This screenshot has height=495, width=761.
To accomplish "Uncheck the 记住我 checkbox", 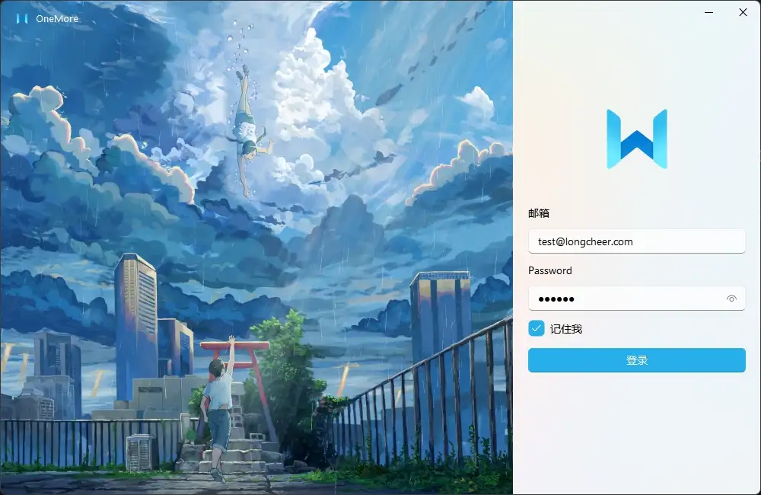I will point(537,328).
